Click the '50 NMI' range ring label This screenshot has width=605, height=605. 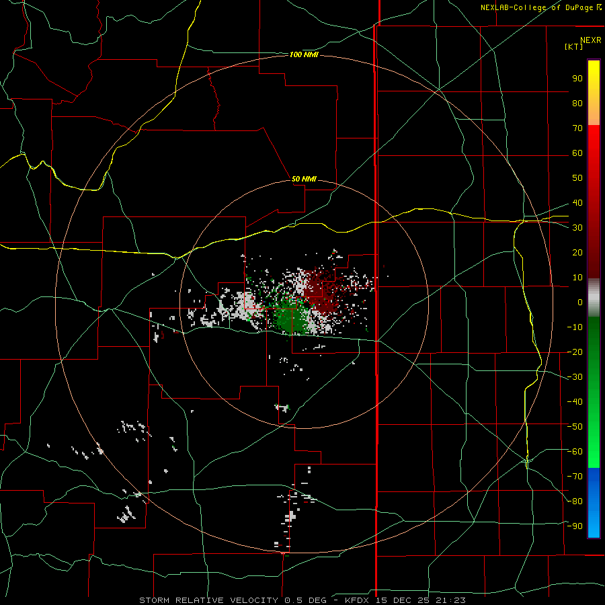(304, 179)
